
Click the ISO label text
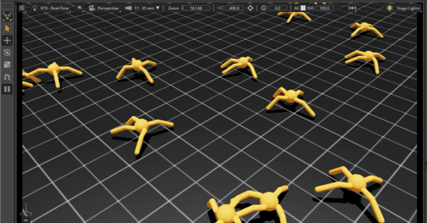(x=310, y=8)
